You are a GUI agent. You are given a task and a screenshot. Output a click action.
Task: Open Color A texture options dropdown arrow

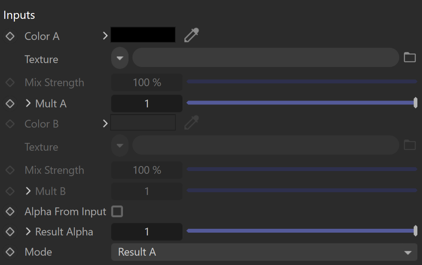[120, 58]
